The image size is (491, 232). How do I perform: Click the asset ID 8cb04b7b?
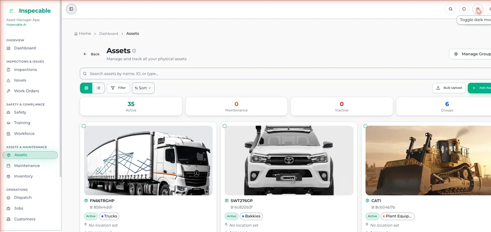pos(385,207)
